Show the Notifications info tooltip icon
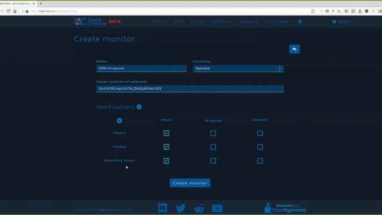 pyautogui.click(x=139, y=107)
